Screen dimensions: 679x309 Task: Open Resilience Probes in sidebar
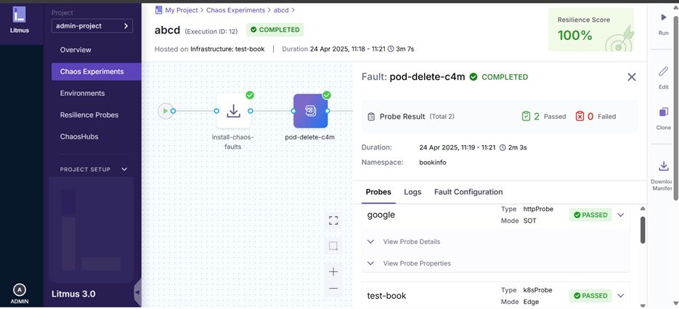point(89,115)
